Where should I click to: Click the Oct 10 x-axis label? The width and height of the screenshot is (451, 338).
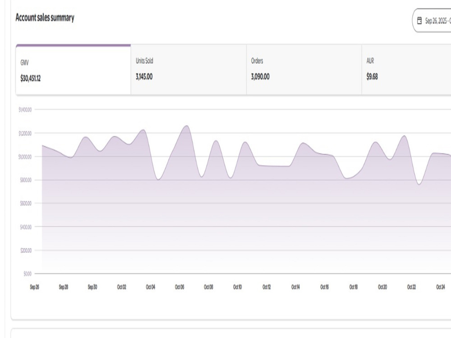pos(238,287)
